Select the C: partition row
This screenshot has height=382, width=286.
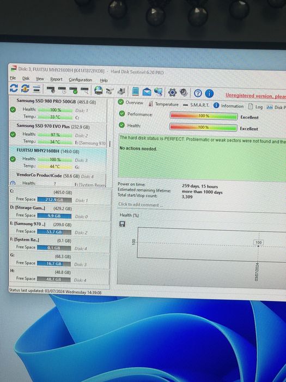[x=60, y=196]
